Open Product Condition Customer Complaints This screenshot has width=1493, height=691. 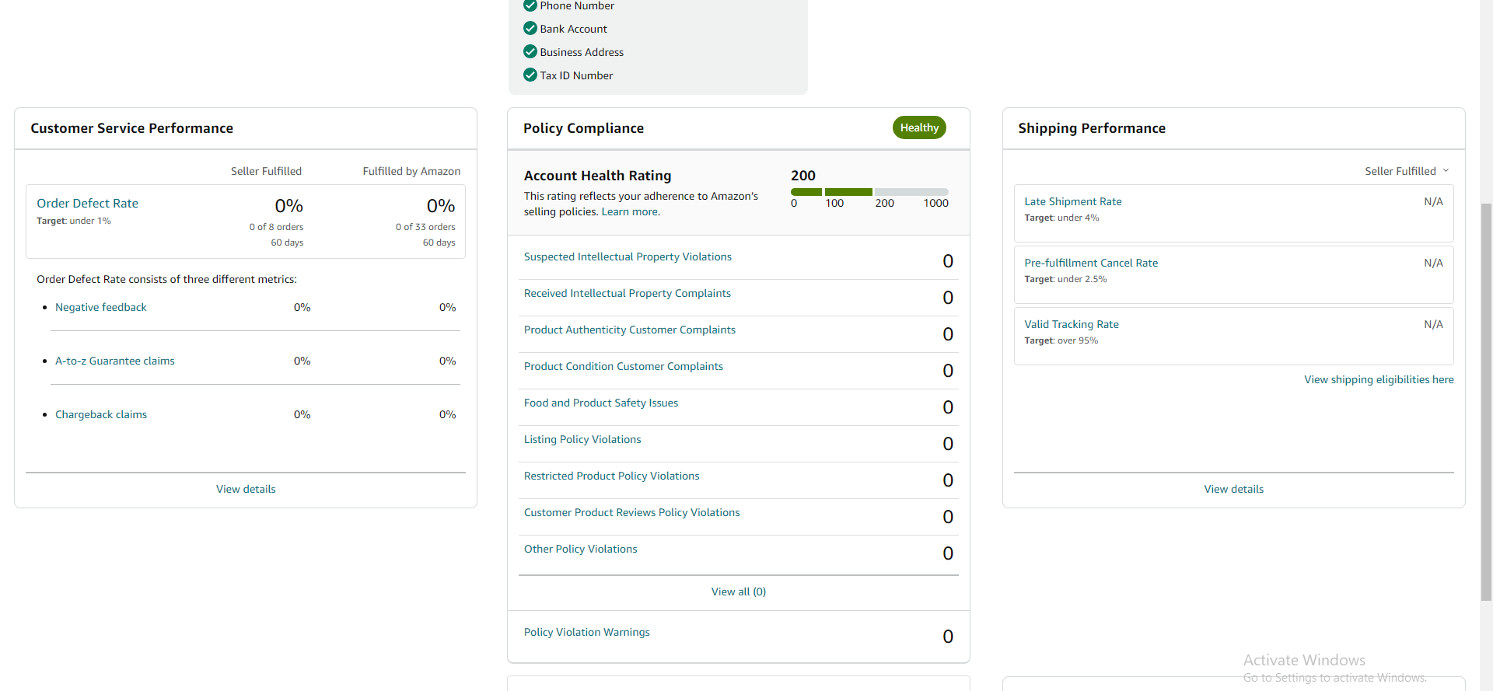(x=624, y=366)
